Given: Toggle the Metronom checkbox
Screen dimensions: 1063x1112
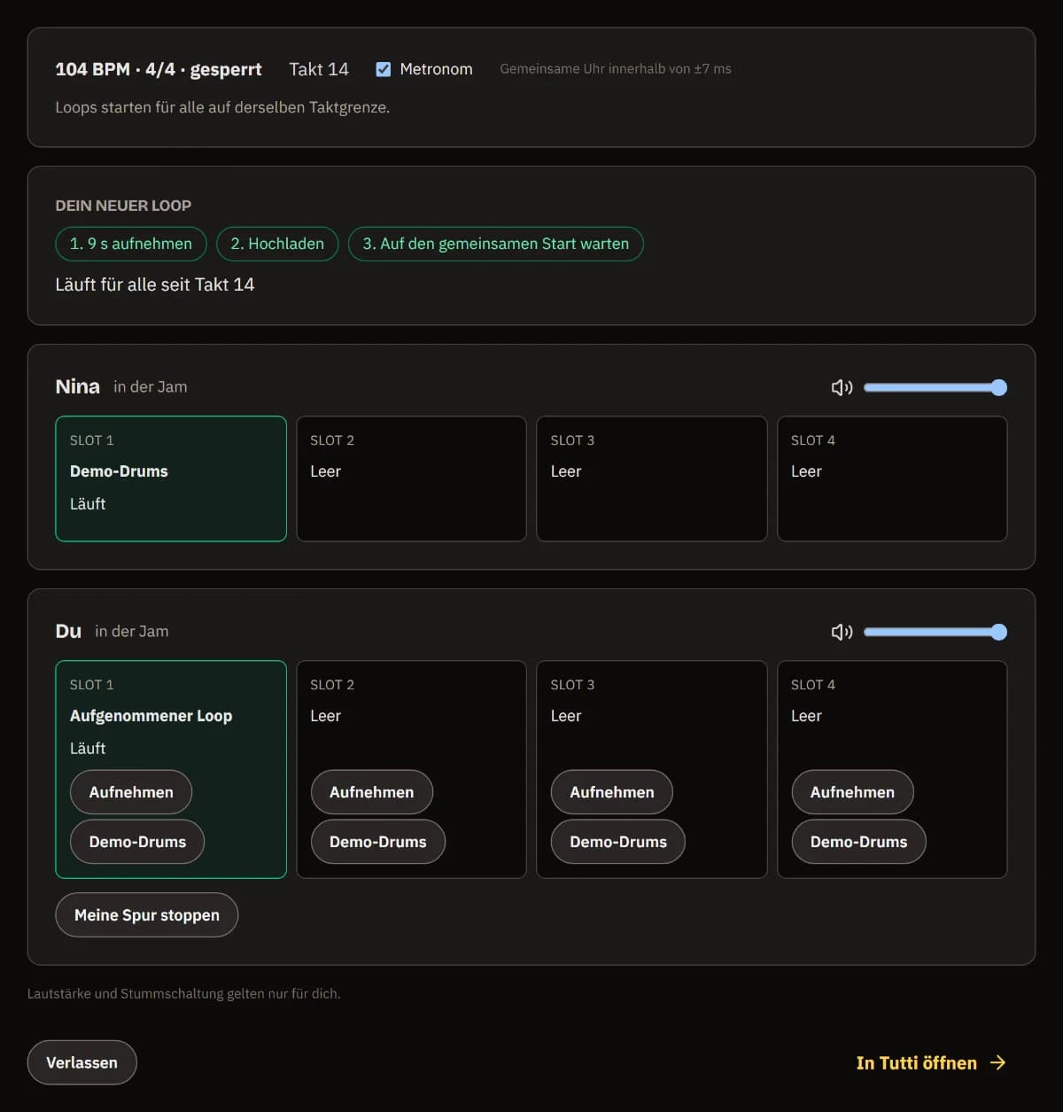Looking at the screenshot, I should coord(384,69).
